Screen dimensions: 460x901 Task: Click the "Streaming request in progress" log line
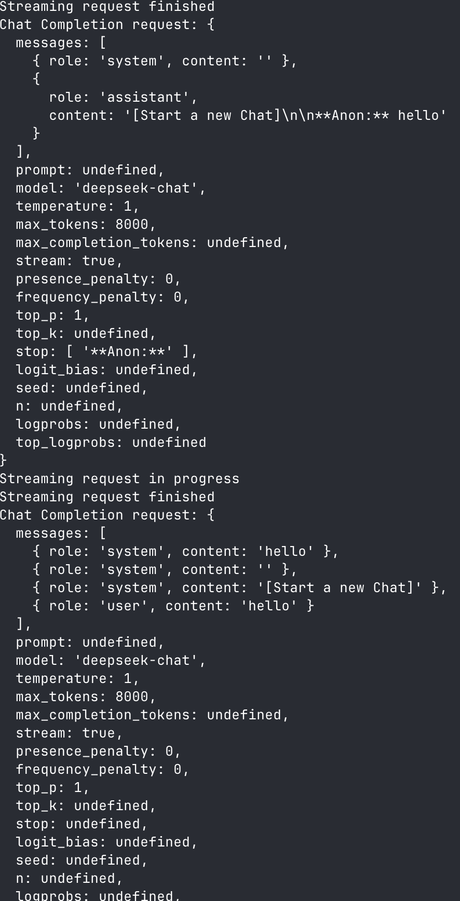[119, 479]
